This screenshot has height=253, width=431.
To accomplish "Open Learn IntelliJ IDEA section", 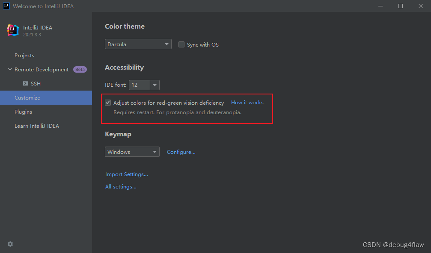I will [46, 126].
